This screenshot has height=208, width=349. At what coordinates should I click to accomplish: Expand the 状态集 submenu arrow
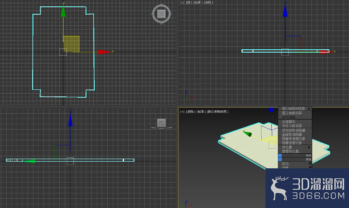tap(309, 147)
